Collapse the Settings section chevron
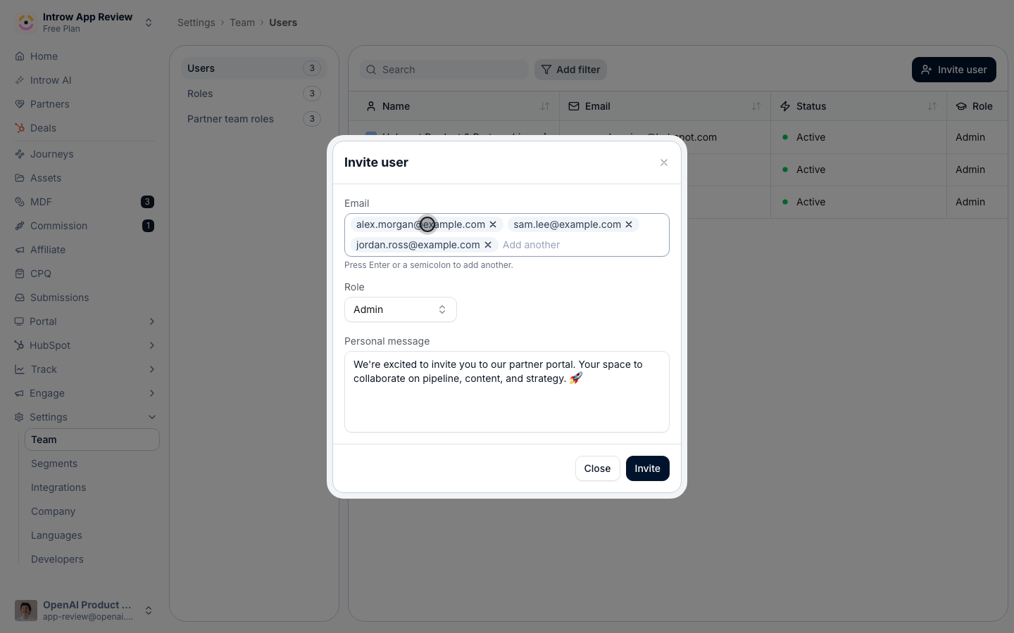 coord(152,417)
